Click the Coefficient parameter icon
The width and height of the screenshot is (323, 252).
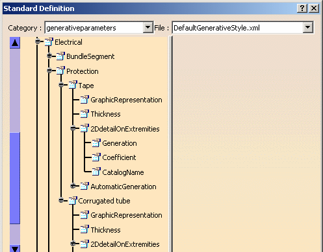pos(96,157)
